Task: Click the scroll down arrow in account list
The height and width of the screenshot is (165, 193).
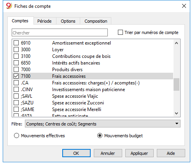Action: (x=176, y=113)
